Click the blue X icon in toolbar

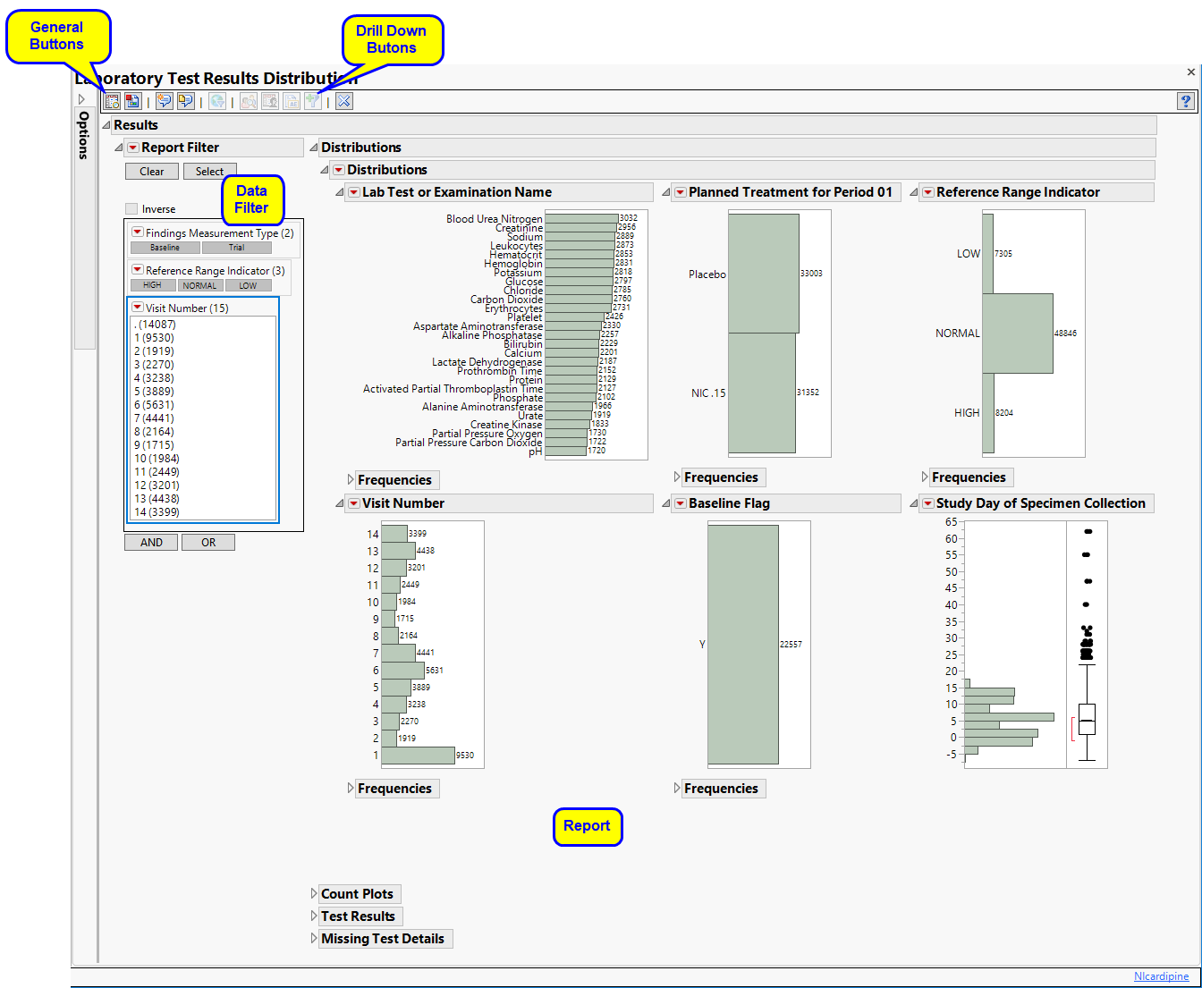point(344,102)
